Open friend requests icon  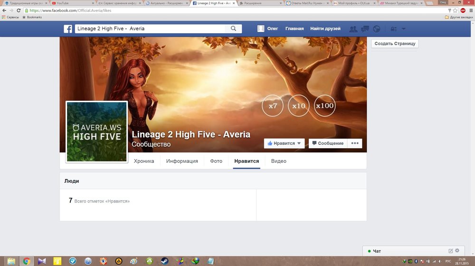353,29
